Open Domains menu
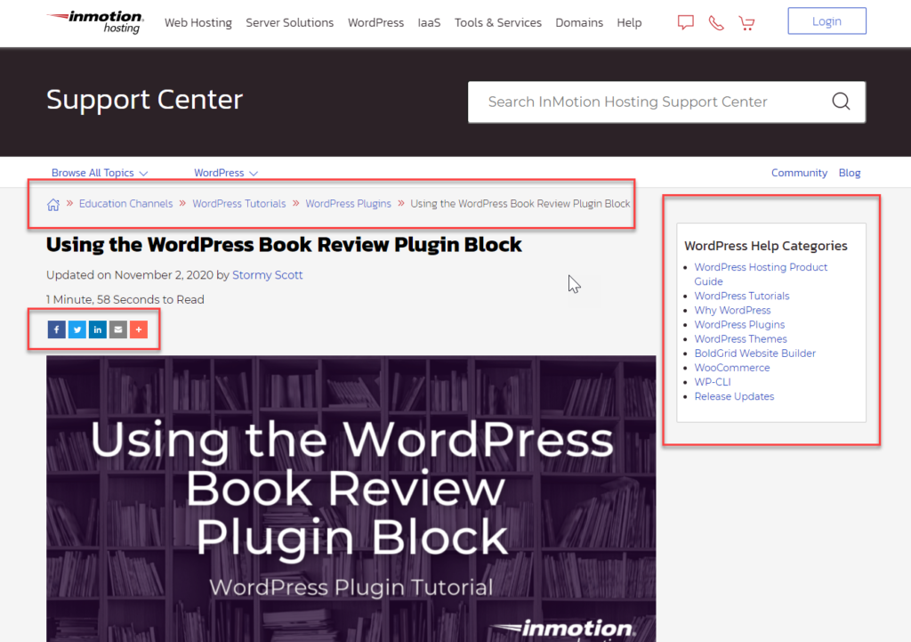The width and height of the screenshot is (911, 642). [x=579, y=22]
